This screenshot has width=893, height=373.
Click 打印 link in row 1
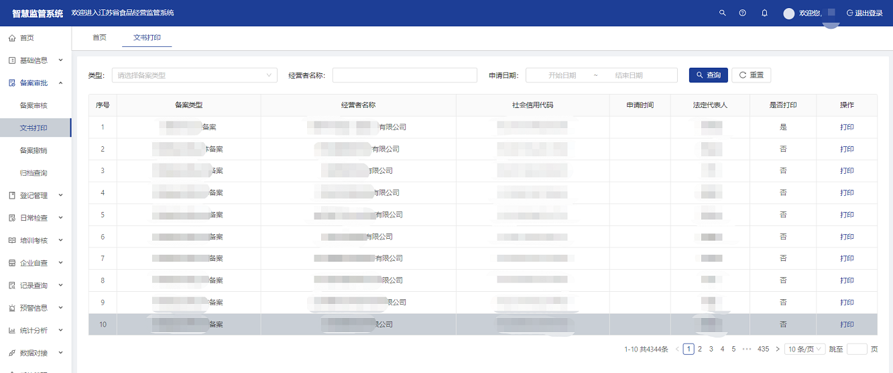[x=847, y=127]
